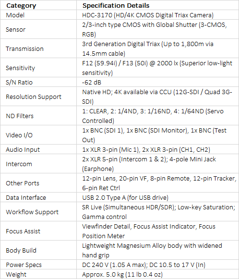Click the HDC-3170 model description cell
Screen dimensions: 239x279
click(x=158, y=15)
